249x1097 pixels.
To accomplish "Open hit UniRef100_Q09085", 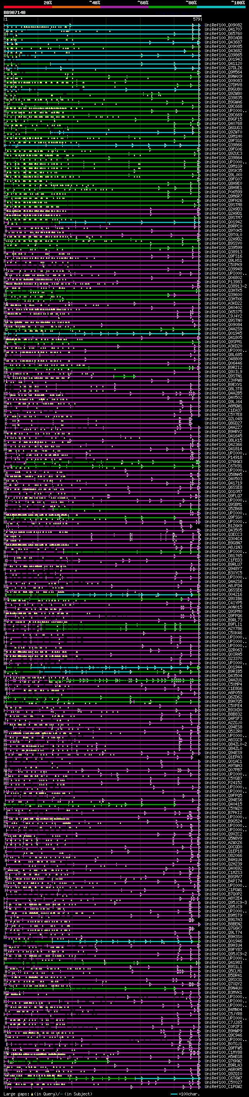I will pos(223,46).
